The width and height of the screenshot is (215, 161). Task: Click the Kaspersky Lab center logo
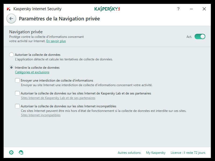click(x=107, y=9)
